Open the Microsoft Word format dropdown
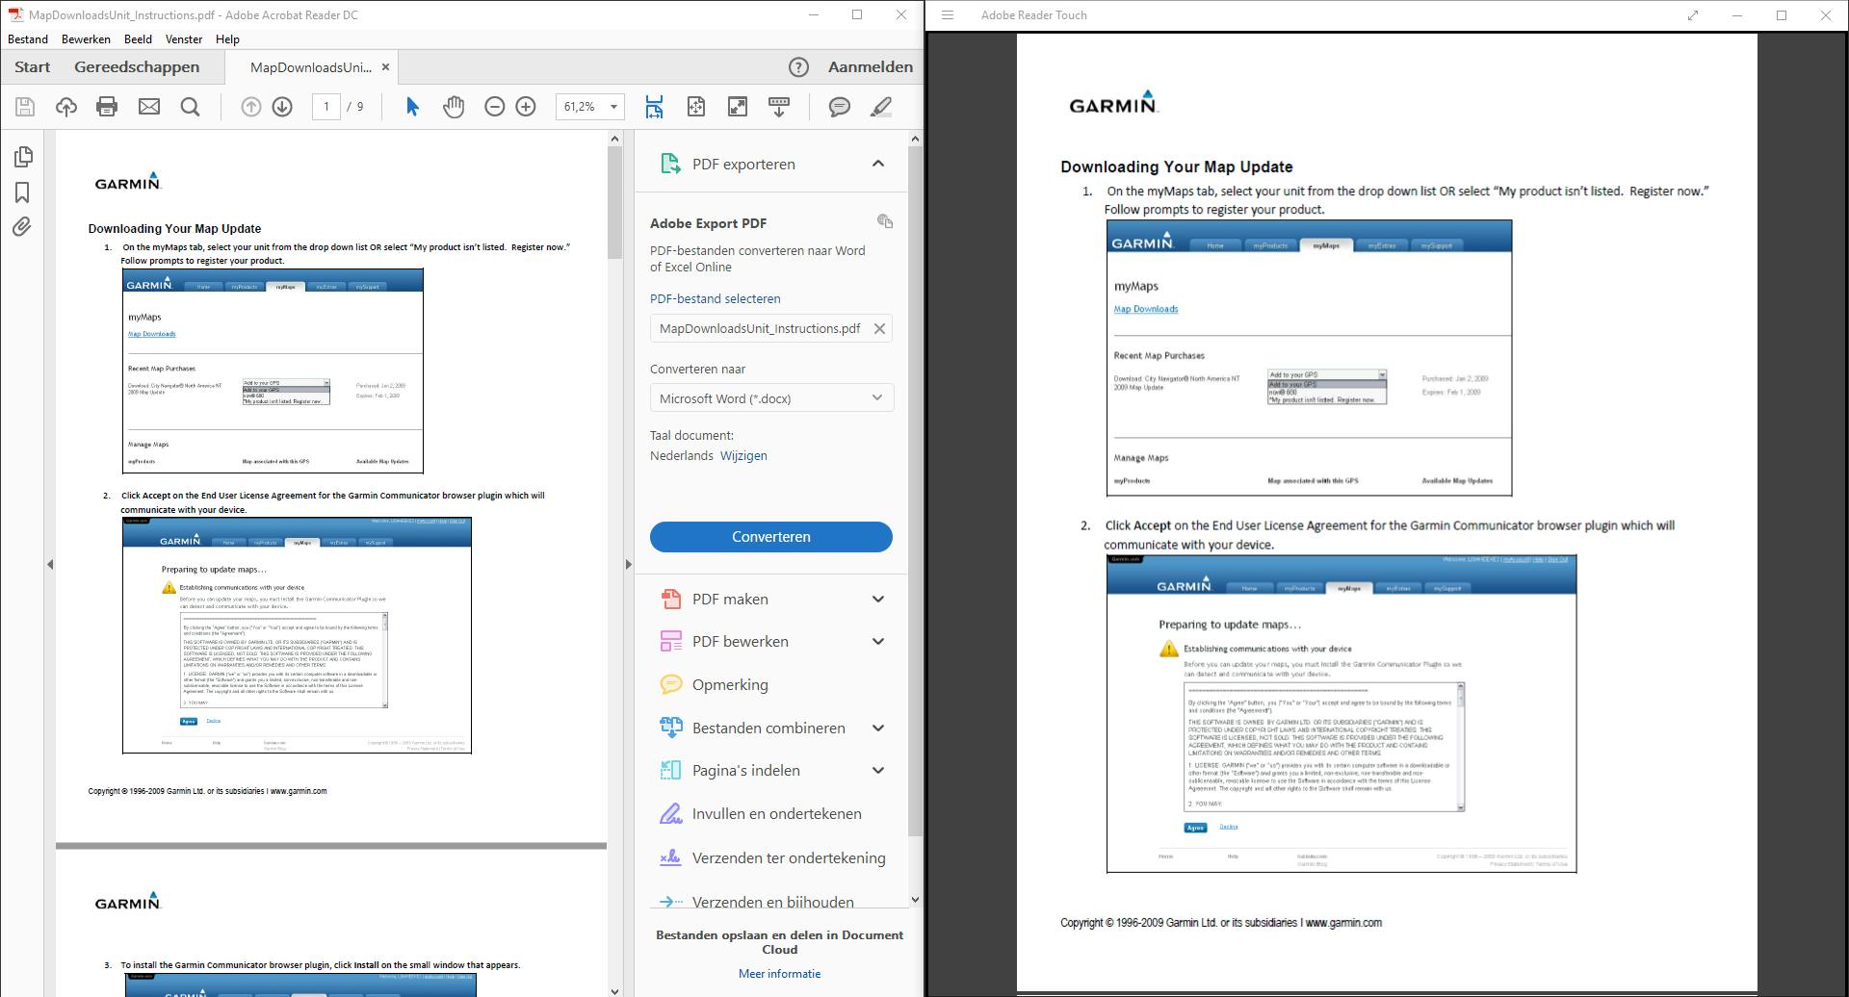 (x=771, y=398)
